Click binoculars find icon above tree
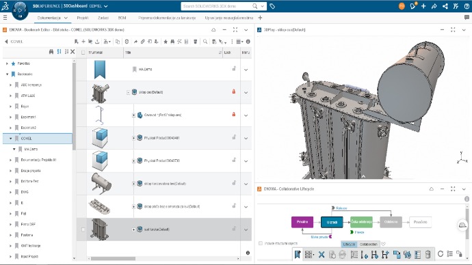Image resolution: width=472 pixels, height=265 pixels. 51,52
